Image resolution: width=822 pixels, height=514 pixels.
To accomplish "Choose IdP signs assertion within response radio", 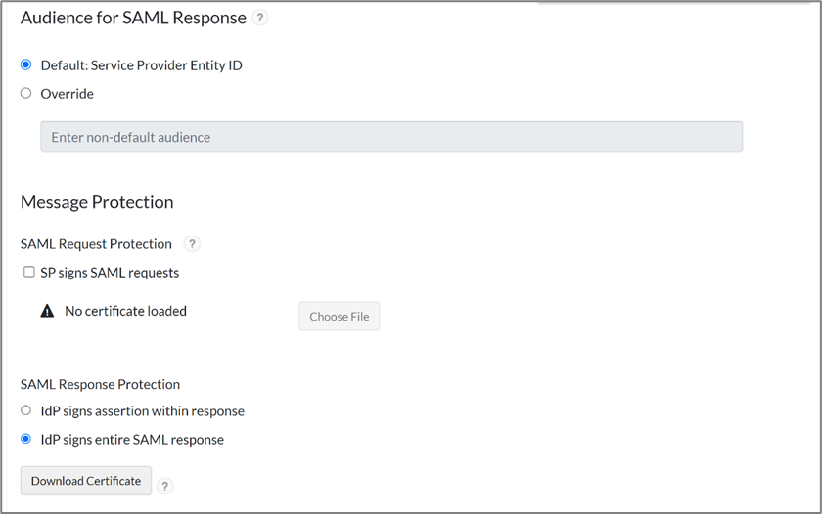I will click(26, 410).
